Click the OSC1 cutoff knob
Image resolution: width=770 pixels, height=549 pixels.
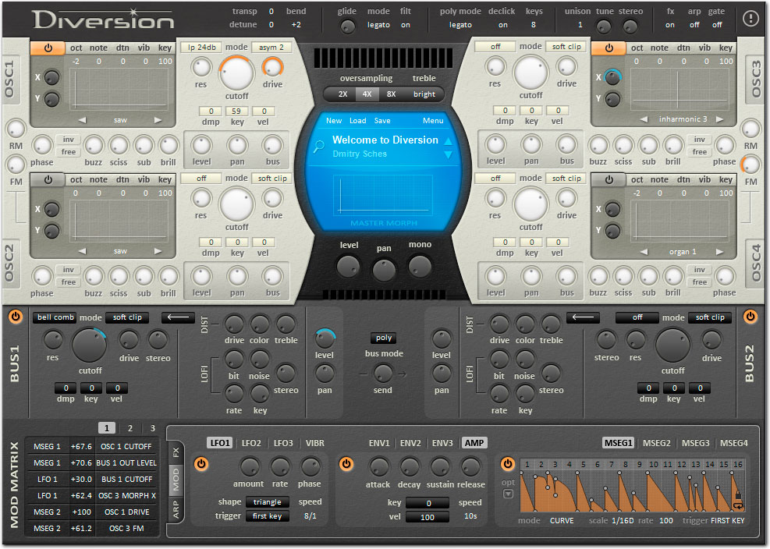tap(236, 73)
